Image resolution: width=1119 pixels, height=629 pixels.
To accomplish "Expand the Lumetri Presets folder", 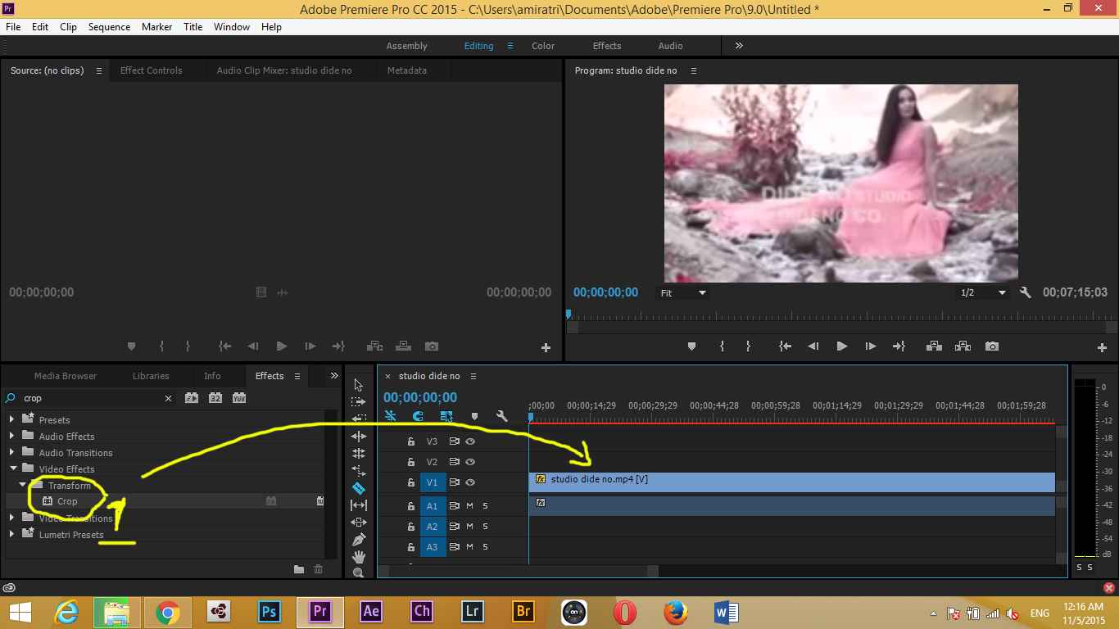I will tap(11, 534).
